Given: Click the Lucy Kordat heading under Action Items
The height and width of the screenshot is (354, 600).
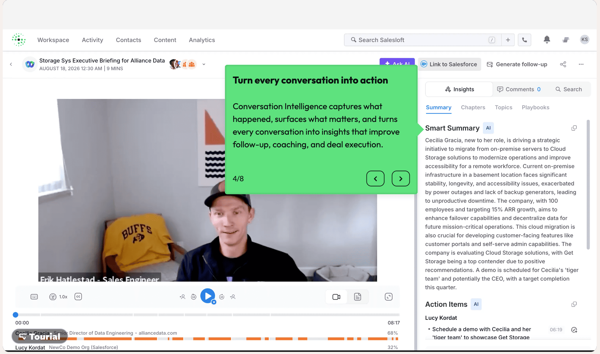Looking at the screenshot, I should pyautogui.click(x=441, y=318).
